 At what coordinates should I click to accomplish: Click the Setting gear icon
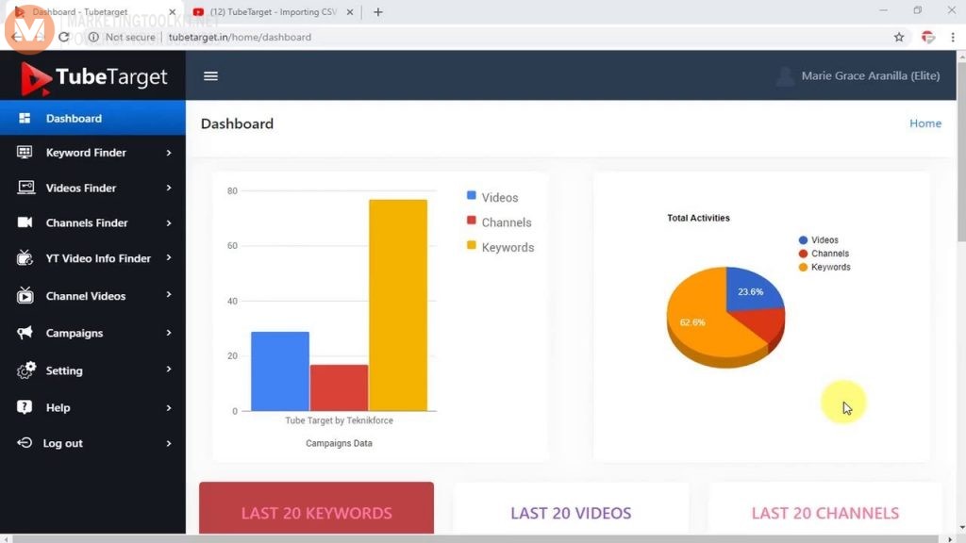[23, 370]
